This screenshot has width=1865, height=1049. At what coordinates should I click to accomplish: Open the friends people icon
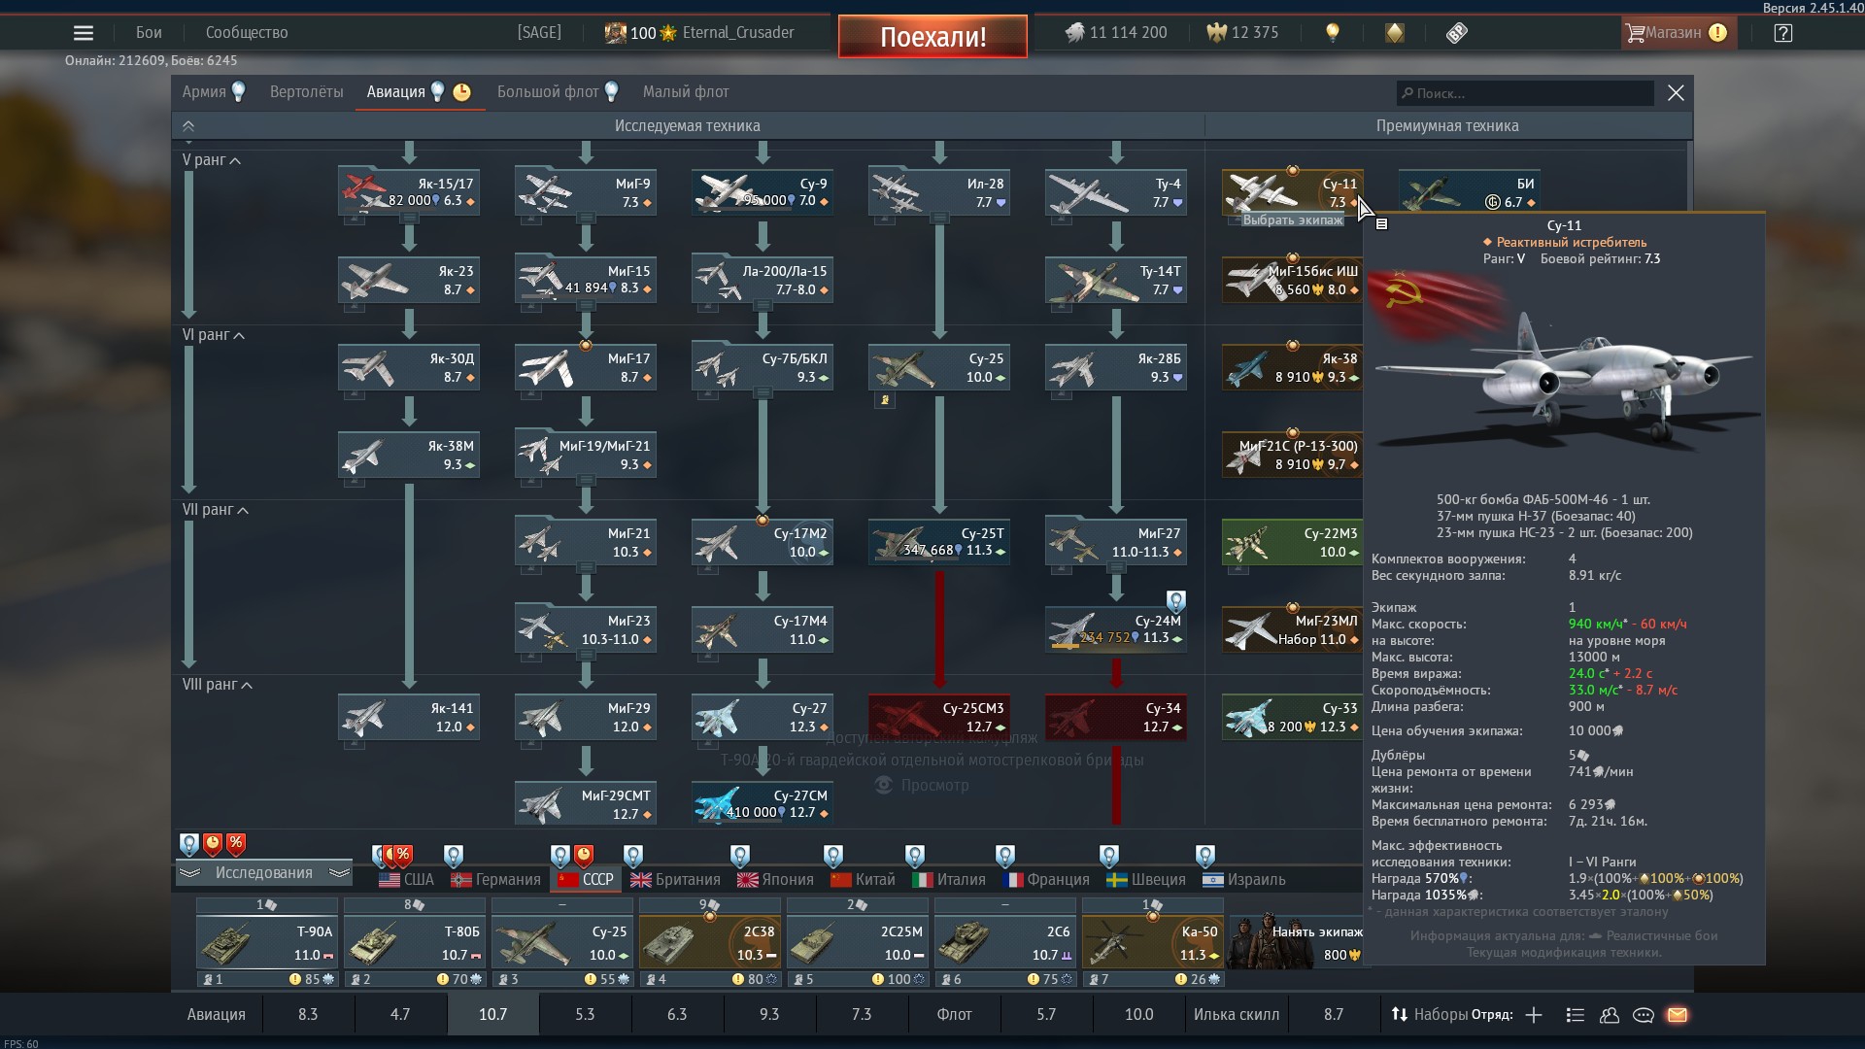1610,1015
